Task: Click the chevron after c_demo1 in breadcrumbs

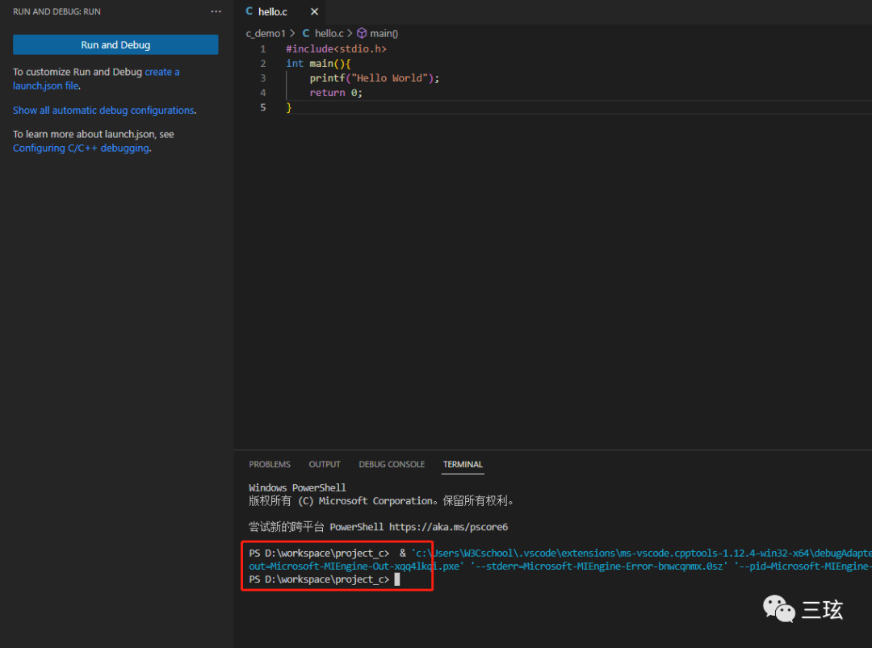Action: click(292, 33)
